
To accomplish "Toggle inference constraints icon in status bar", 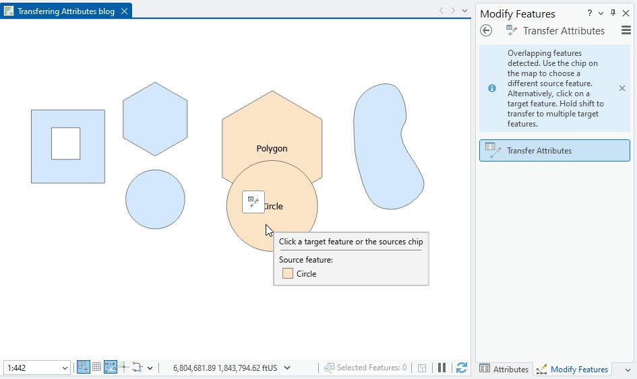I will (124, 368).
